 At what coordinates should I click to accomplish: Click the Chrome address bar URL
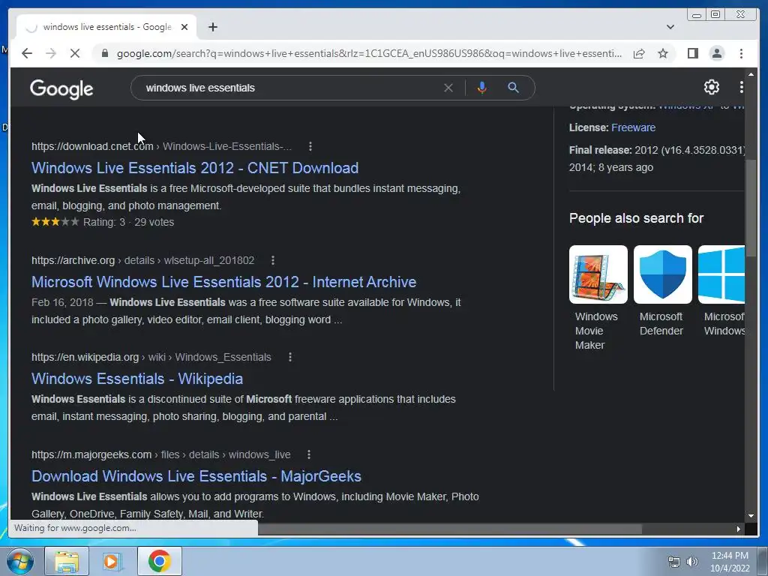click(x=369, y=53)
